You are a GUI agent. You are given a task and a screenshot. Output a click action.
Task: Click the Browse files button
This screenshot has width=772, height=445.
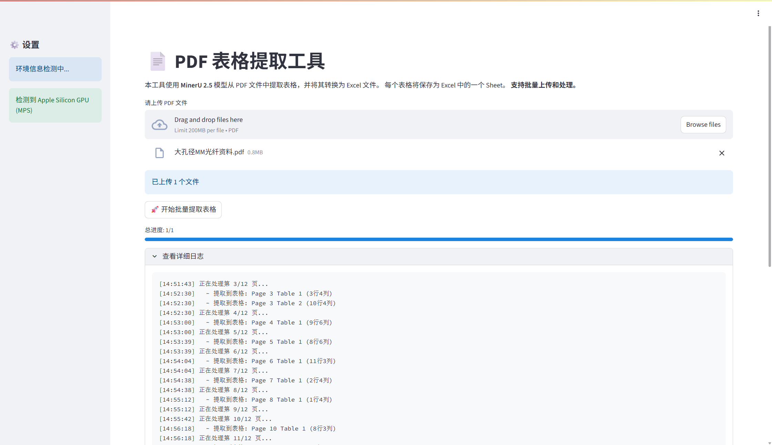[703, 124]
